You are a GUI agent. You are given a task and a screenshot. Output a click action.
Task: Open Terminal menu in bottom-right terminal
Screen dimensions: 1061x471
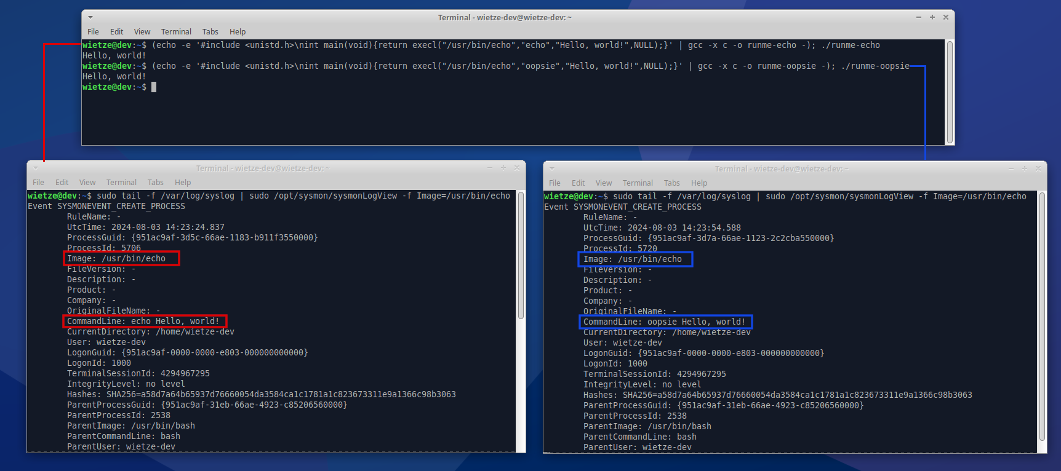[x=638, y=183]
